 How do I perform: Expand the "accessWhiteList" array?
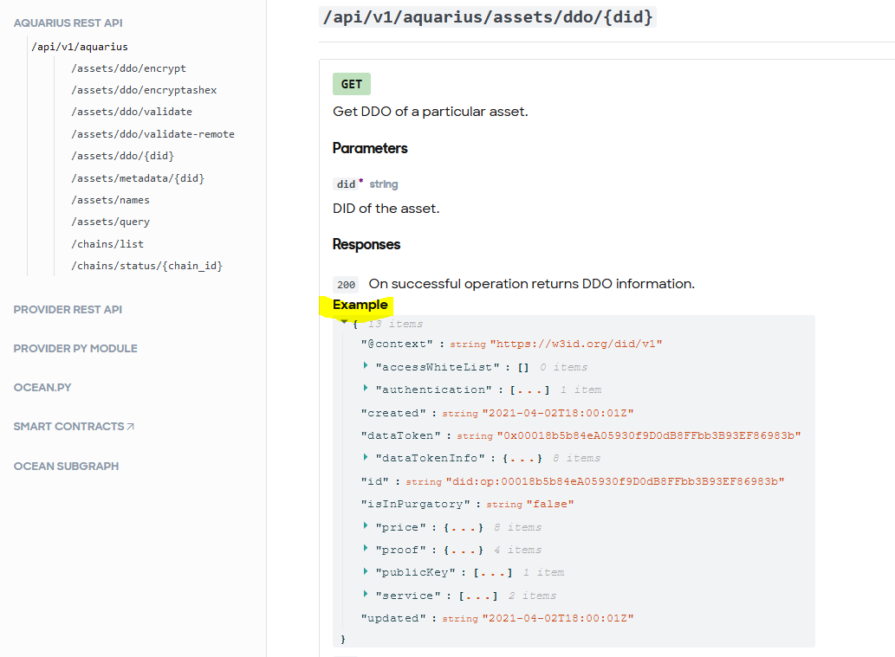[366, 365]
